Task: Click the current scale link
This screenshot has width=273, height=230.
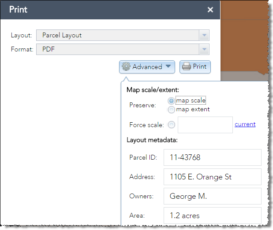Action: click(x=245, y=124)
